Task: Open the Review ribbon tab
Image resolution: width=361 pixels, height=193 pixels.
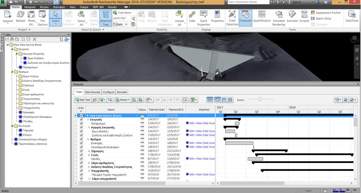Action: tap(44, 7)
